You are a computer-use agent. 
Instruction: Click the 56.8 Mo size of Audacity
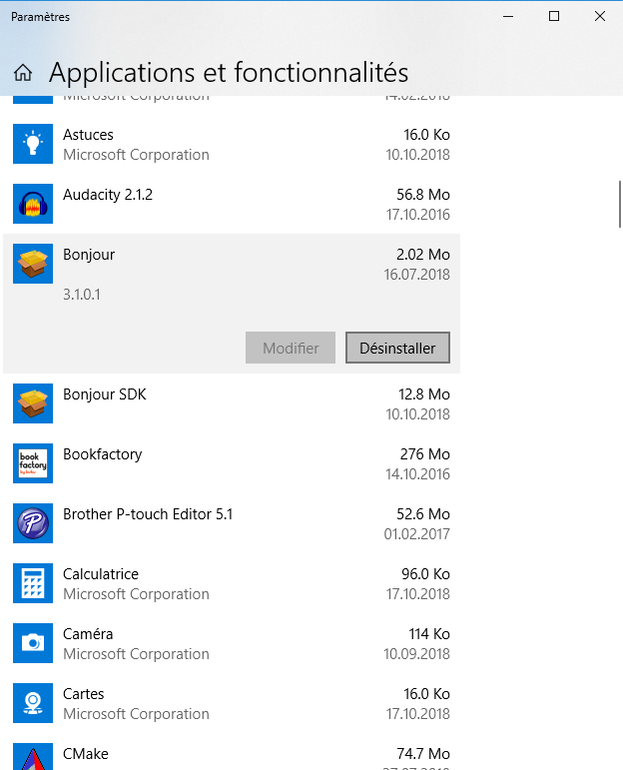click(423, 195)
